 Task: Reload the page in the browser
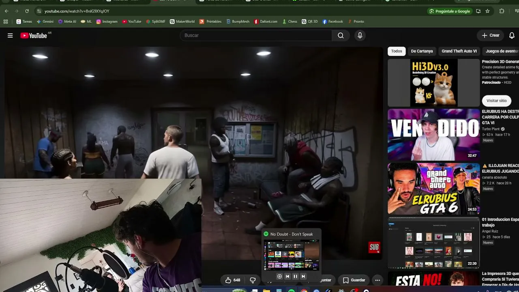[x=27, y=11]
